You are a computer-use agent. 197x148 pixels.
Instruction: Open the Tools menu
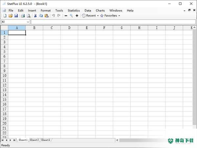click(59, 11)
